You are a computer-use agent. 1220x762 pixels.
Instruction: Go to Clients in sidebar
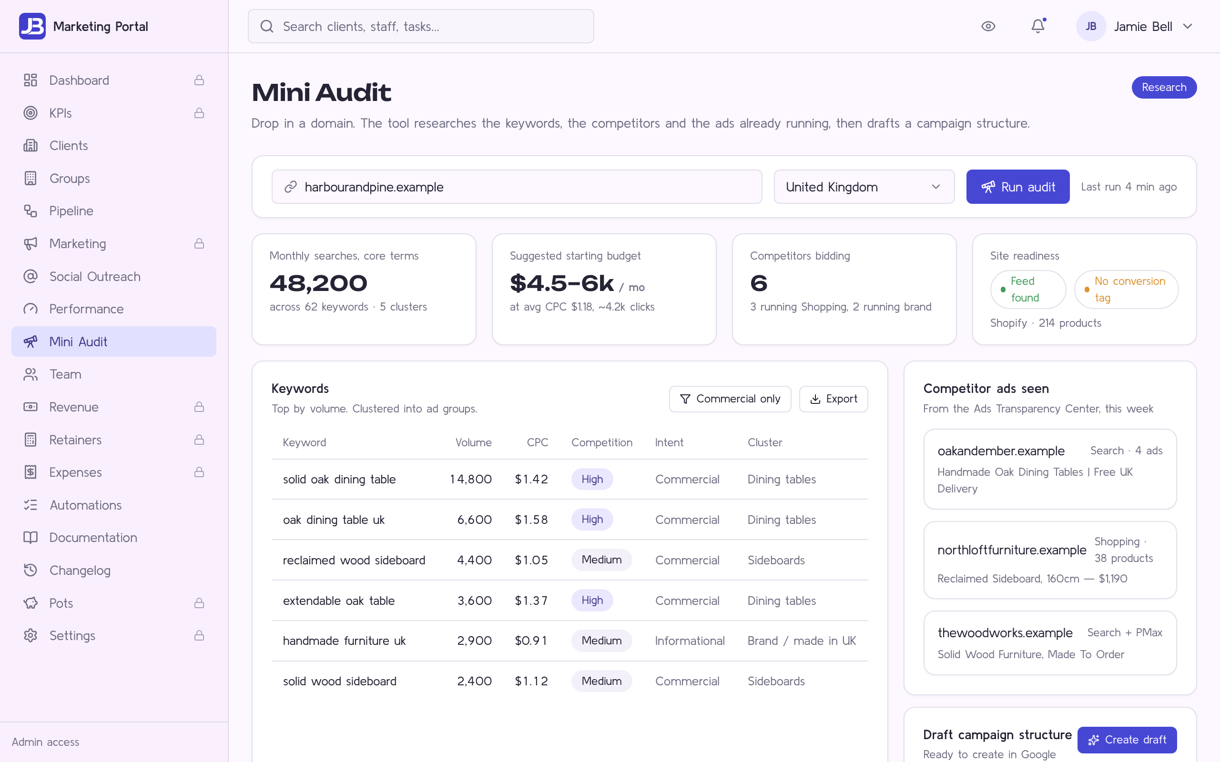tap(114, 146)
